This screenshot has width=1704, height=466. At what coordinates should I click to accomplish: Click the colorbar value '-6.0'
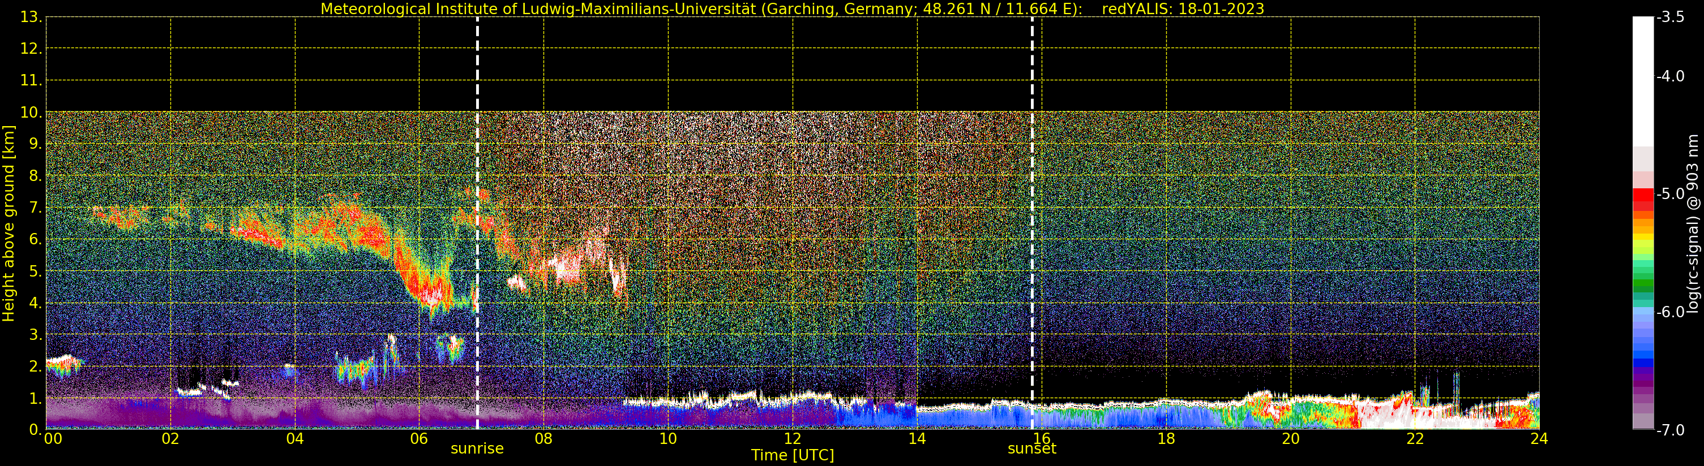tap(1670, 312)
